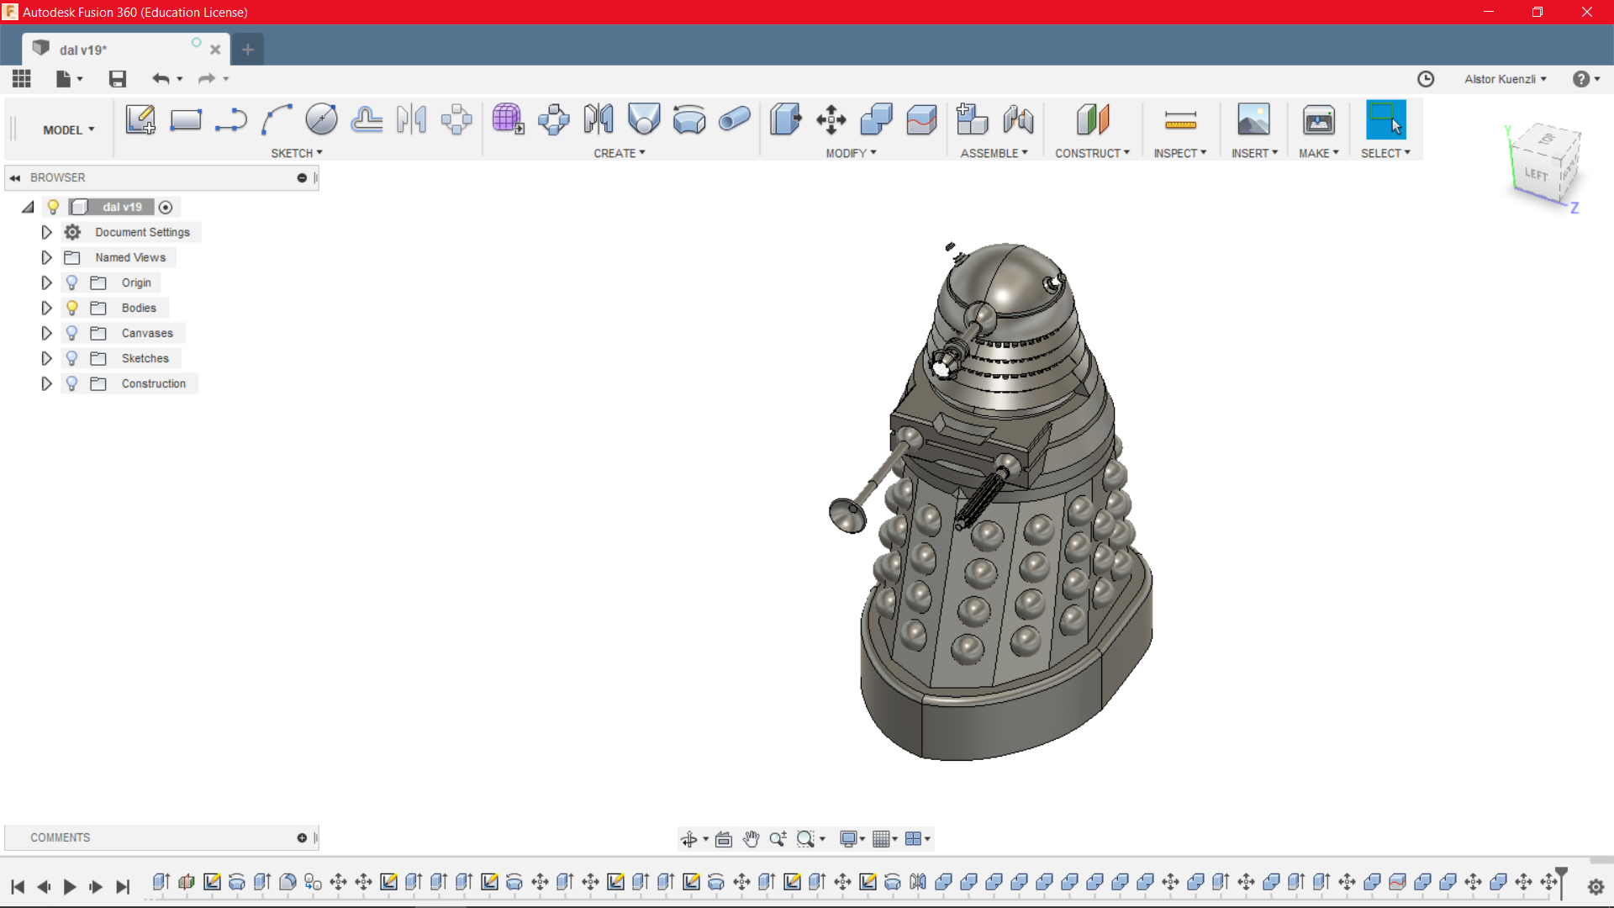1614x908 pixels.
Task: Jump to timeline beginning
Action: [x=18, y=887]
